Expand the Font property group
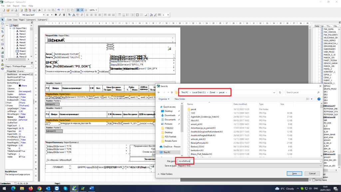Screen dimensions: 341x192 (6, 103)
